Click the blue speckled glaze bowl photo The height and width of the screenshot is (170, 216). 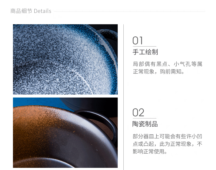coord(65,59)
